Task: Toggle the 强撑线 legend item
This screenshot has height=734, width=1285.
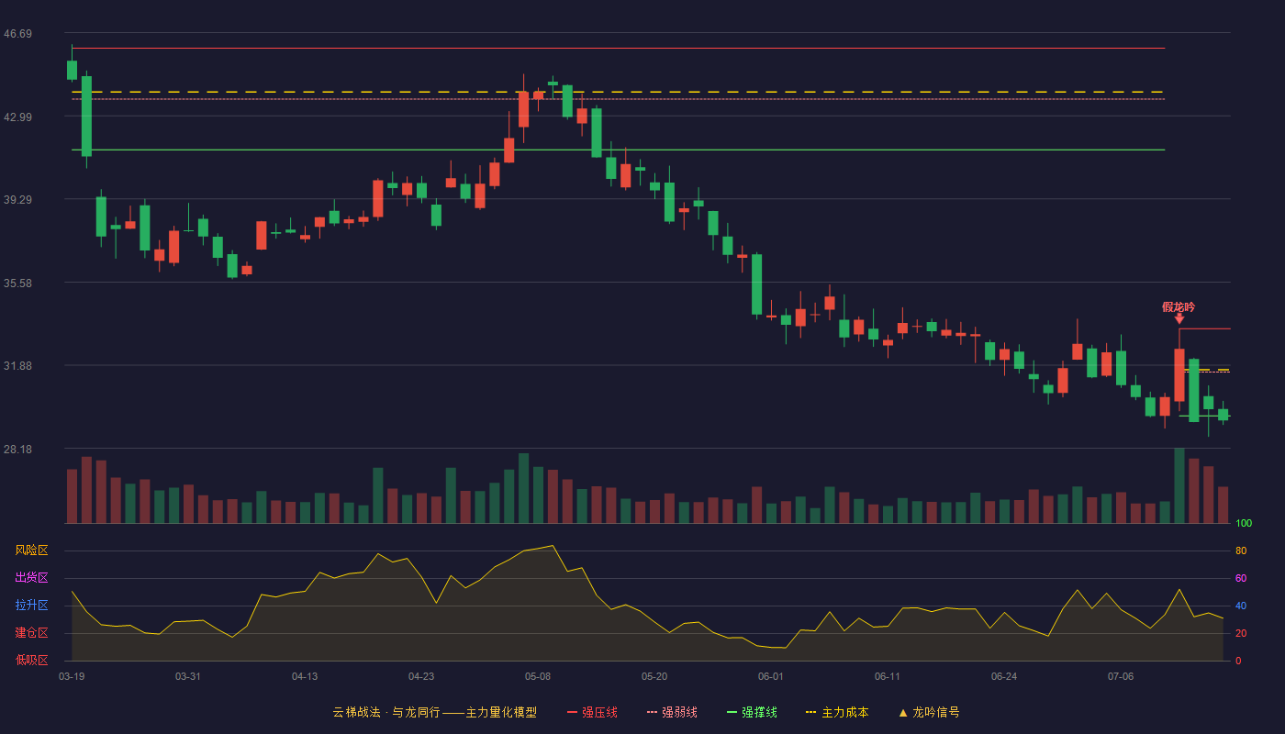Action: pyautogui.click(x=752, y=712)
